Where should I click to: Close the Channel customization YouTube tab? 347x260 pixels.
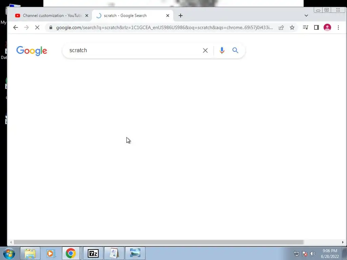(x=87, y=16)
